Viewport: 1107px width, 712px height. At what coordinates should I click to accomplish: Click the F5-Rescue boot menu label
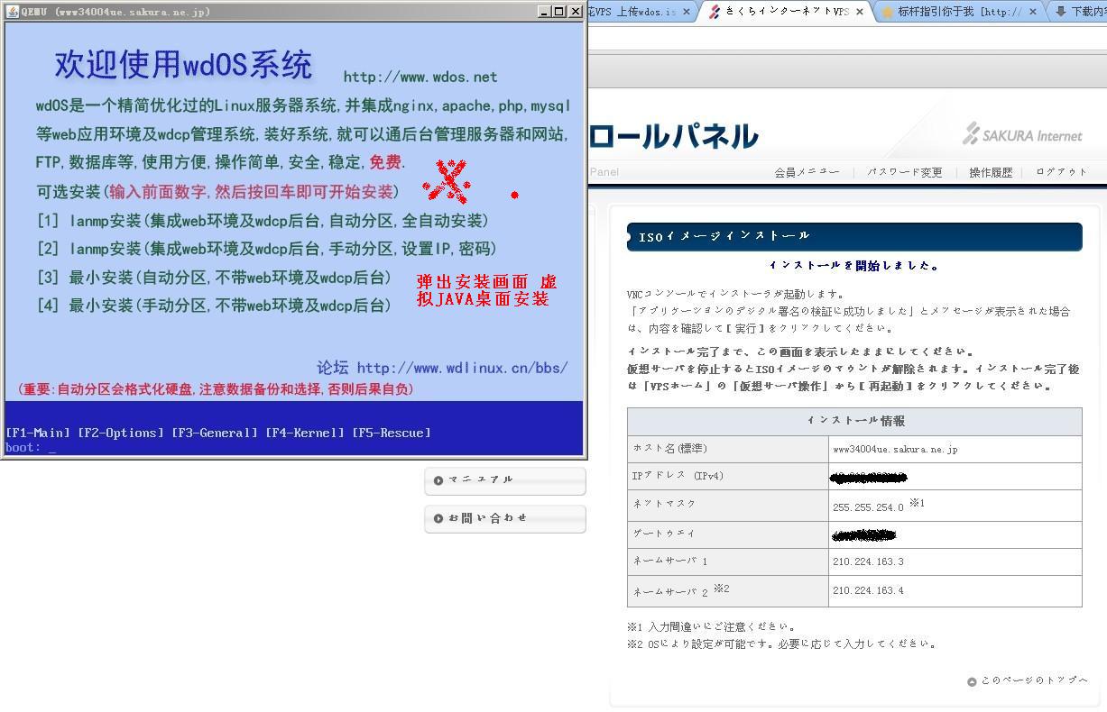pos(392,433)
